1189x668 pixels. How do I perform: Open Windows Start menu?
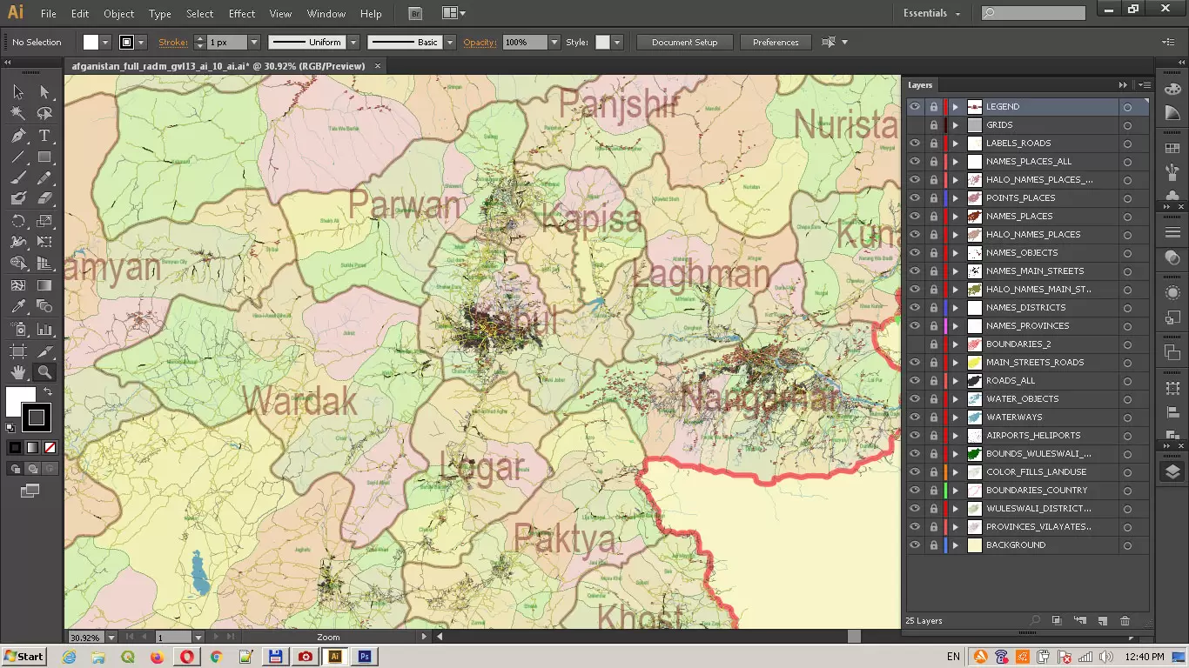24,657
